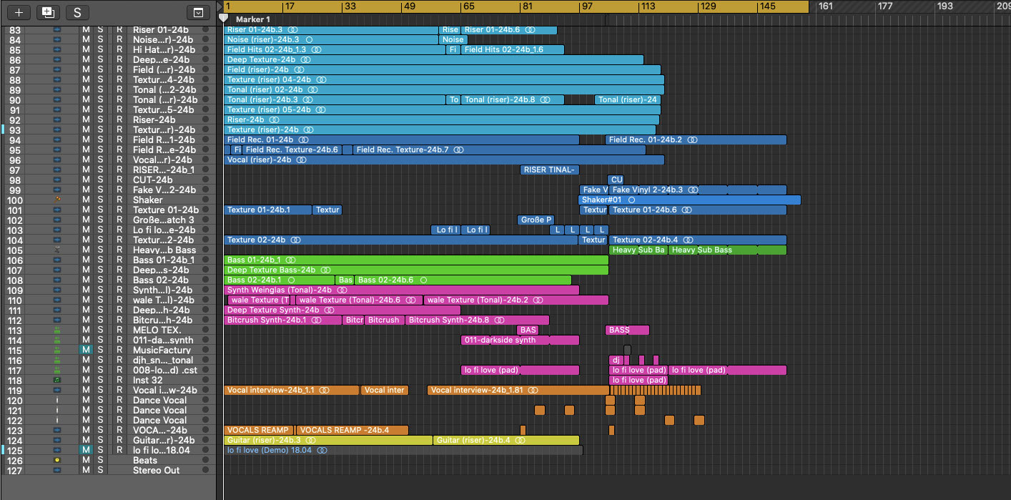Open the track header dropdown menu
The image size is (1011, 500).
pos(198,12)
